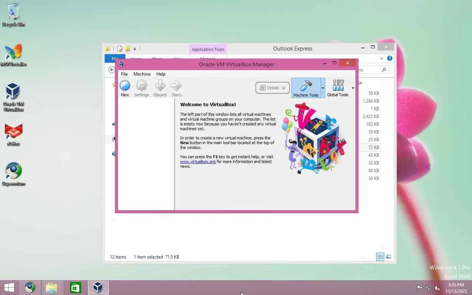Click the folder icon in Outlook Express title bar
The height and width of the screenshot is (295, 472).
pyautogui.click(x=108, y=48)
